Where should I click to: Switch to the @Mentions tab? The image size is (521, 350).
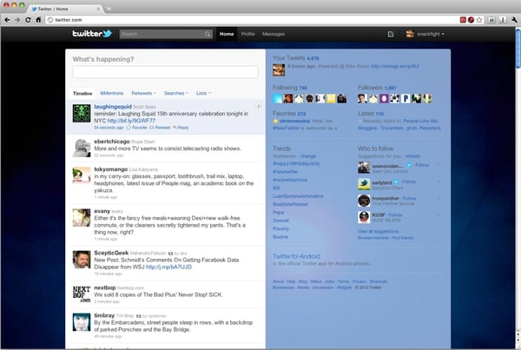pos(111,92)
